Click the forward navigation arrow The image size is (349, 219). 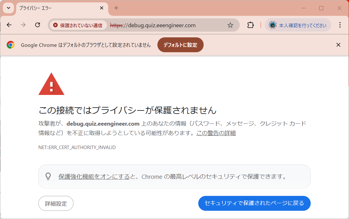[23, 25]
